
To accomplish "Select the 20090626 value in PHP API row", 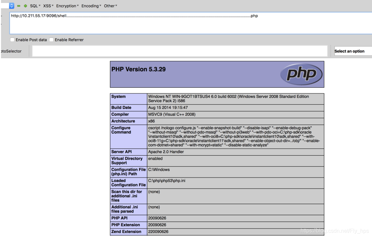I will point(157,218).
